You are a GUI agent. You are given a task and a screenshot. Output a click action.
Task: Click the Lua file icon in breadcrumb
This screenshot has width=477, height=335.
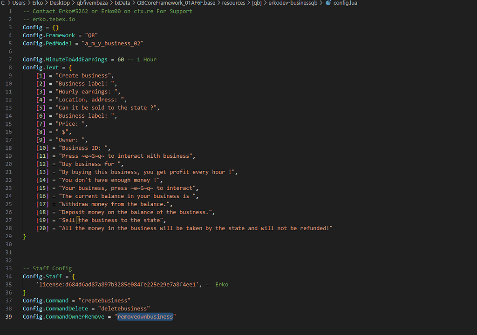tap(328, 3)
